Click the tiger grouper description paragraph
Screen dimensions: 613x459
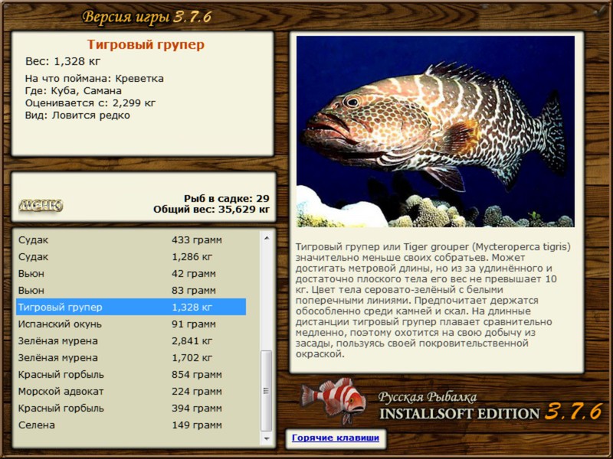tap(433, 300)
